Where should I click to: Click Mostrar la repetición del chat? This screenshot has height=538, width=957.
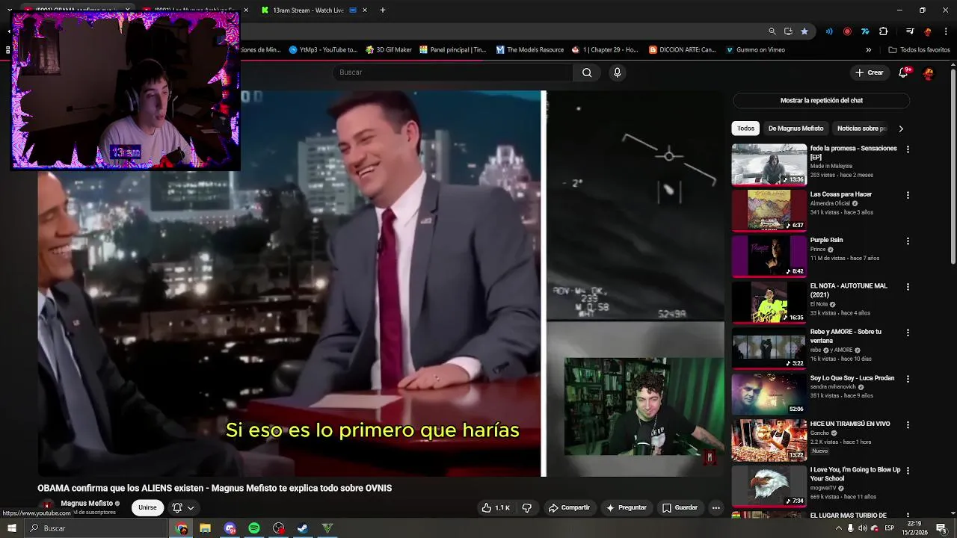(x=821, y=100)
